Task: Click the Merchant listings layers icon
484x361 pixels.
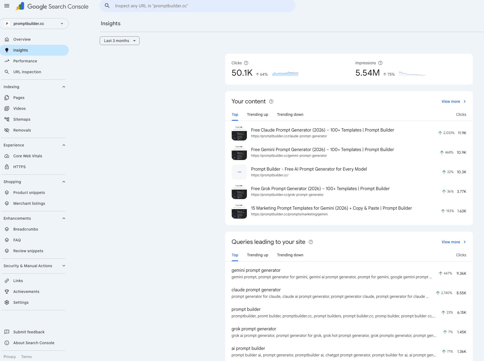Action: 7,203
